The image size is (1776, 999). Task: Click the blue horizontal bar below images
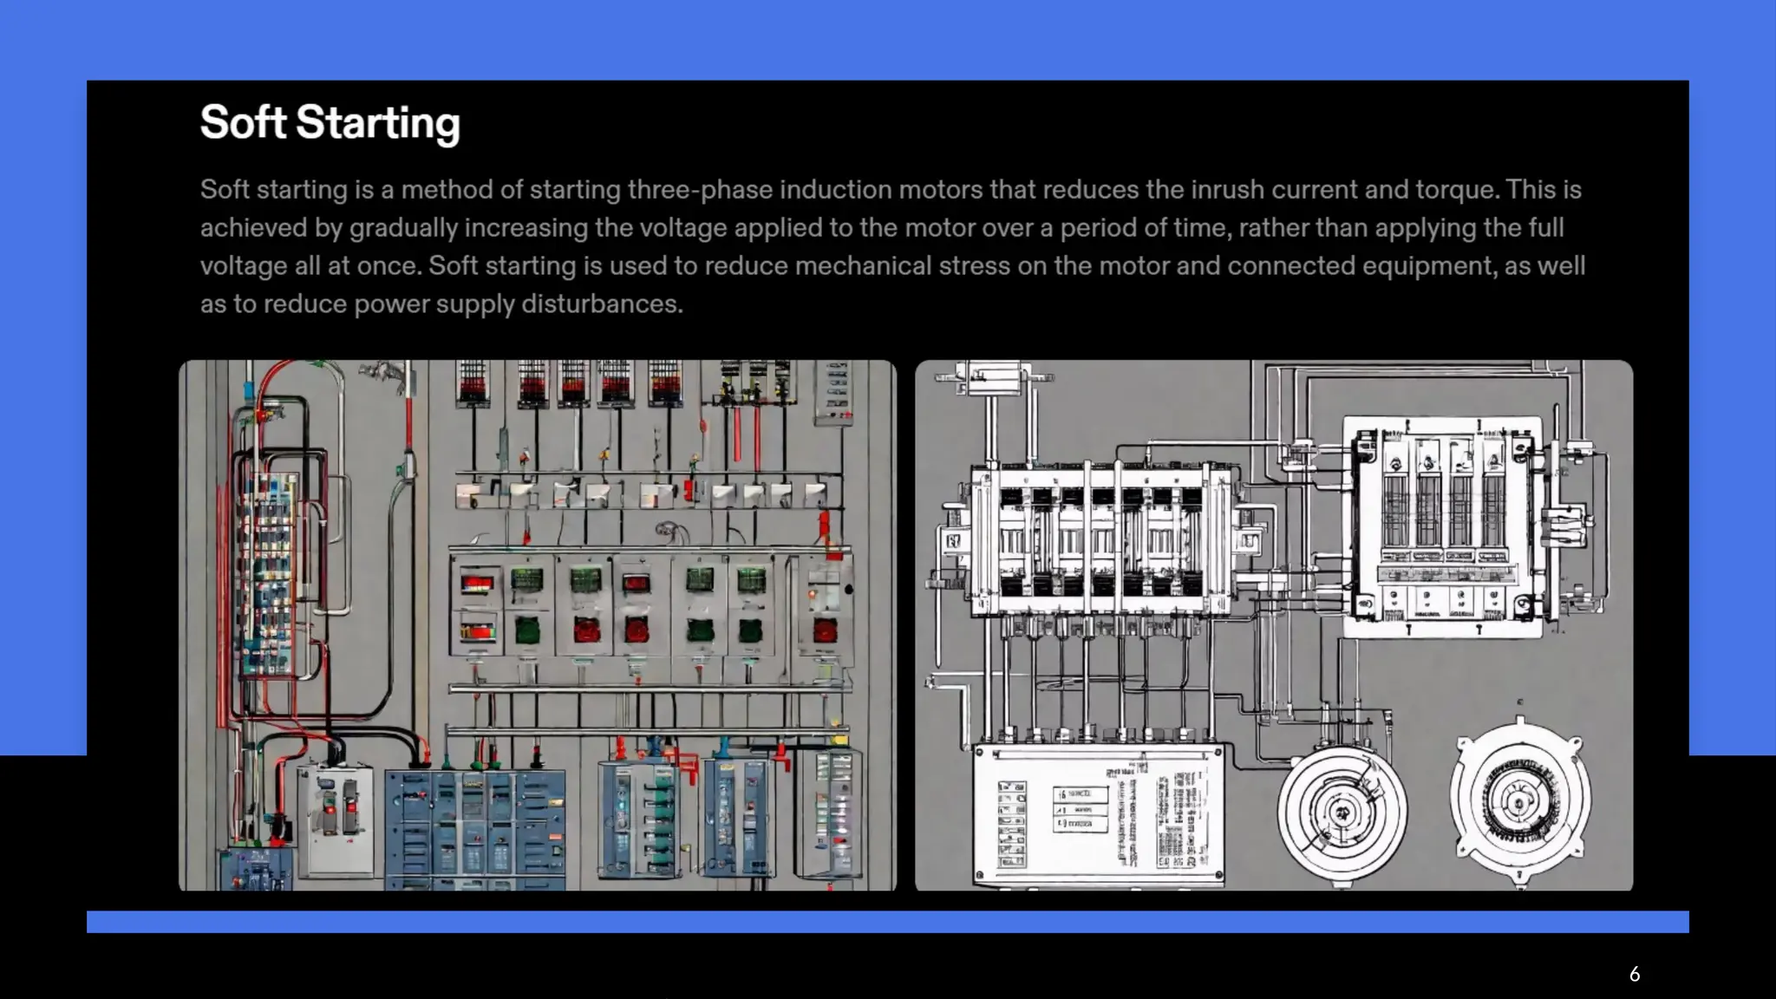coord(886,921)
